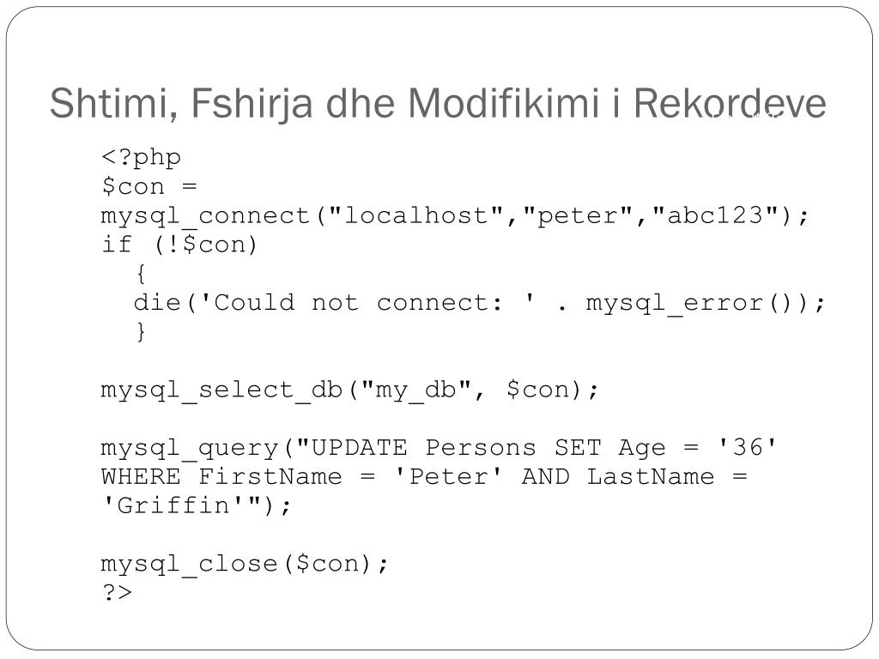Viewport: 879px width, 659px height.
Task: Click the '$con =' assignment line
Action: coord(149,186)
